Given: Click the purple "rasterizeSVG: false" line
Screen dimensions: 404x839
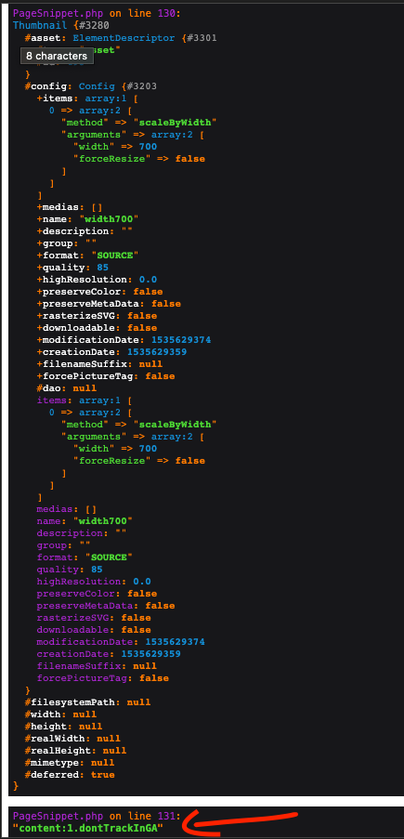Looking at the screenshot, I should tap(94, 618).
